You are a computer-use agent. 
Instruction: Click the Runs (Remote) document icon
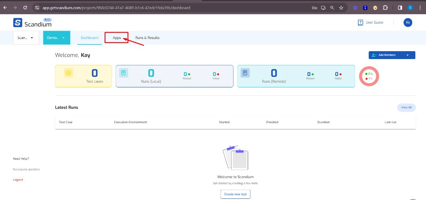click(245, 73)
